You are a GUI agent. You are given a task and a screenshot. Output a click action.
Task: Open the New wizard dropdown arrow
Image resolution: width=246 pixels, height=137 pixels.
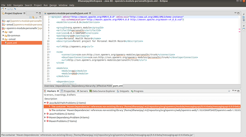tap(5, 9)
